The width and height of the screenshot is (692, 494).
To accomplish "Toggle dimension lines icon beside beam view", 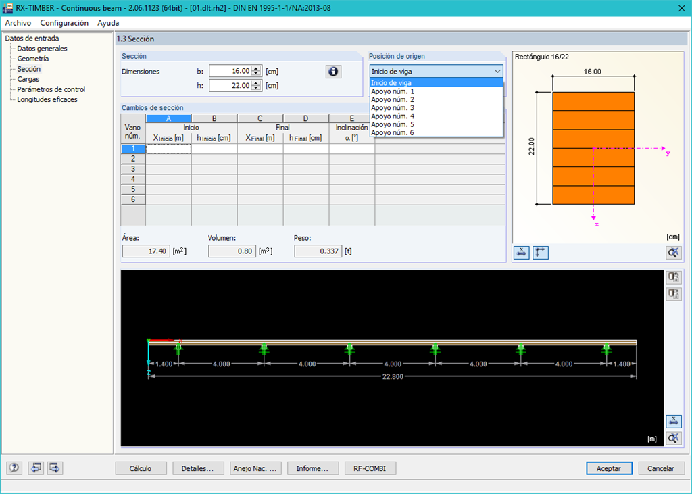I will tap(674, 421).
